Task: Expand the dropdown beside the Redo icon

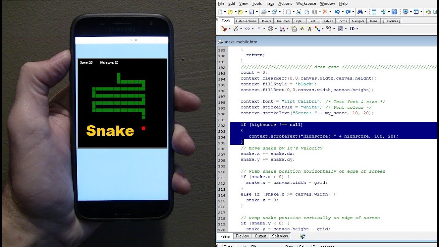Action: coord(353,12)
